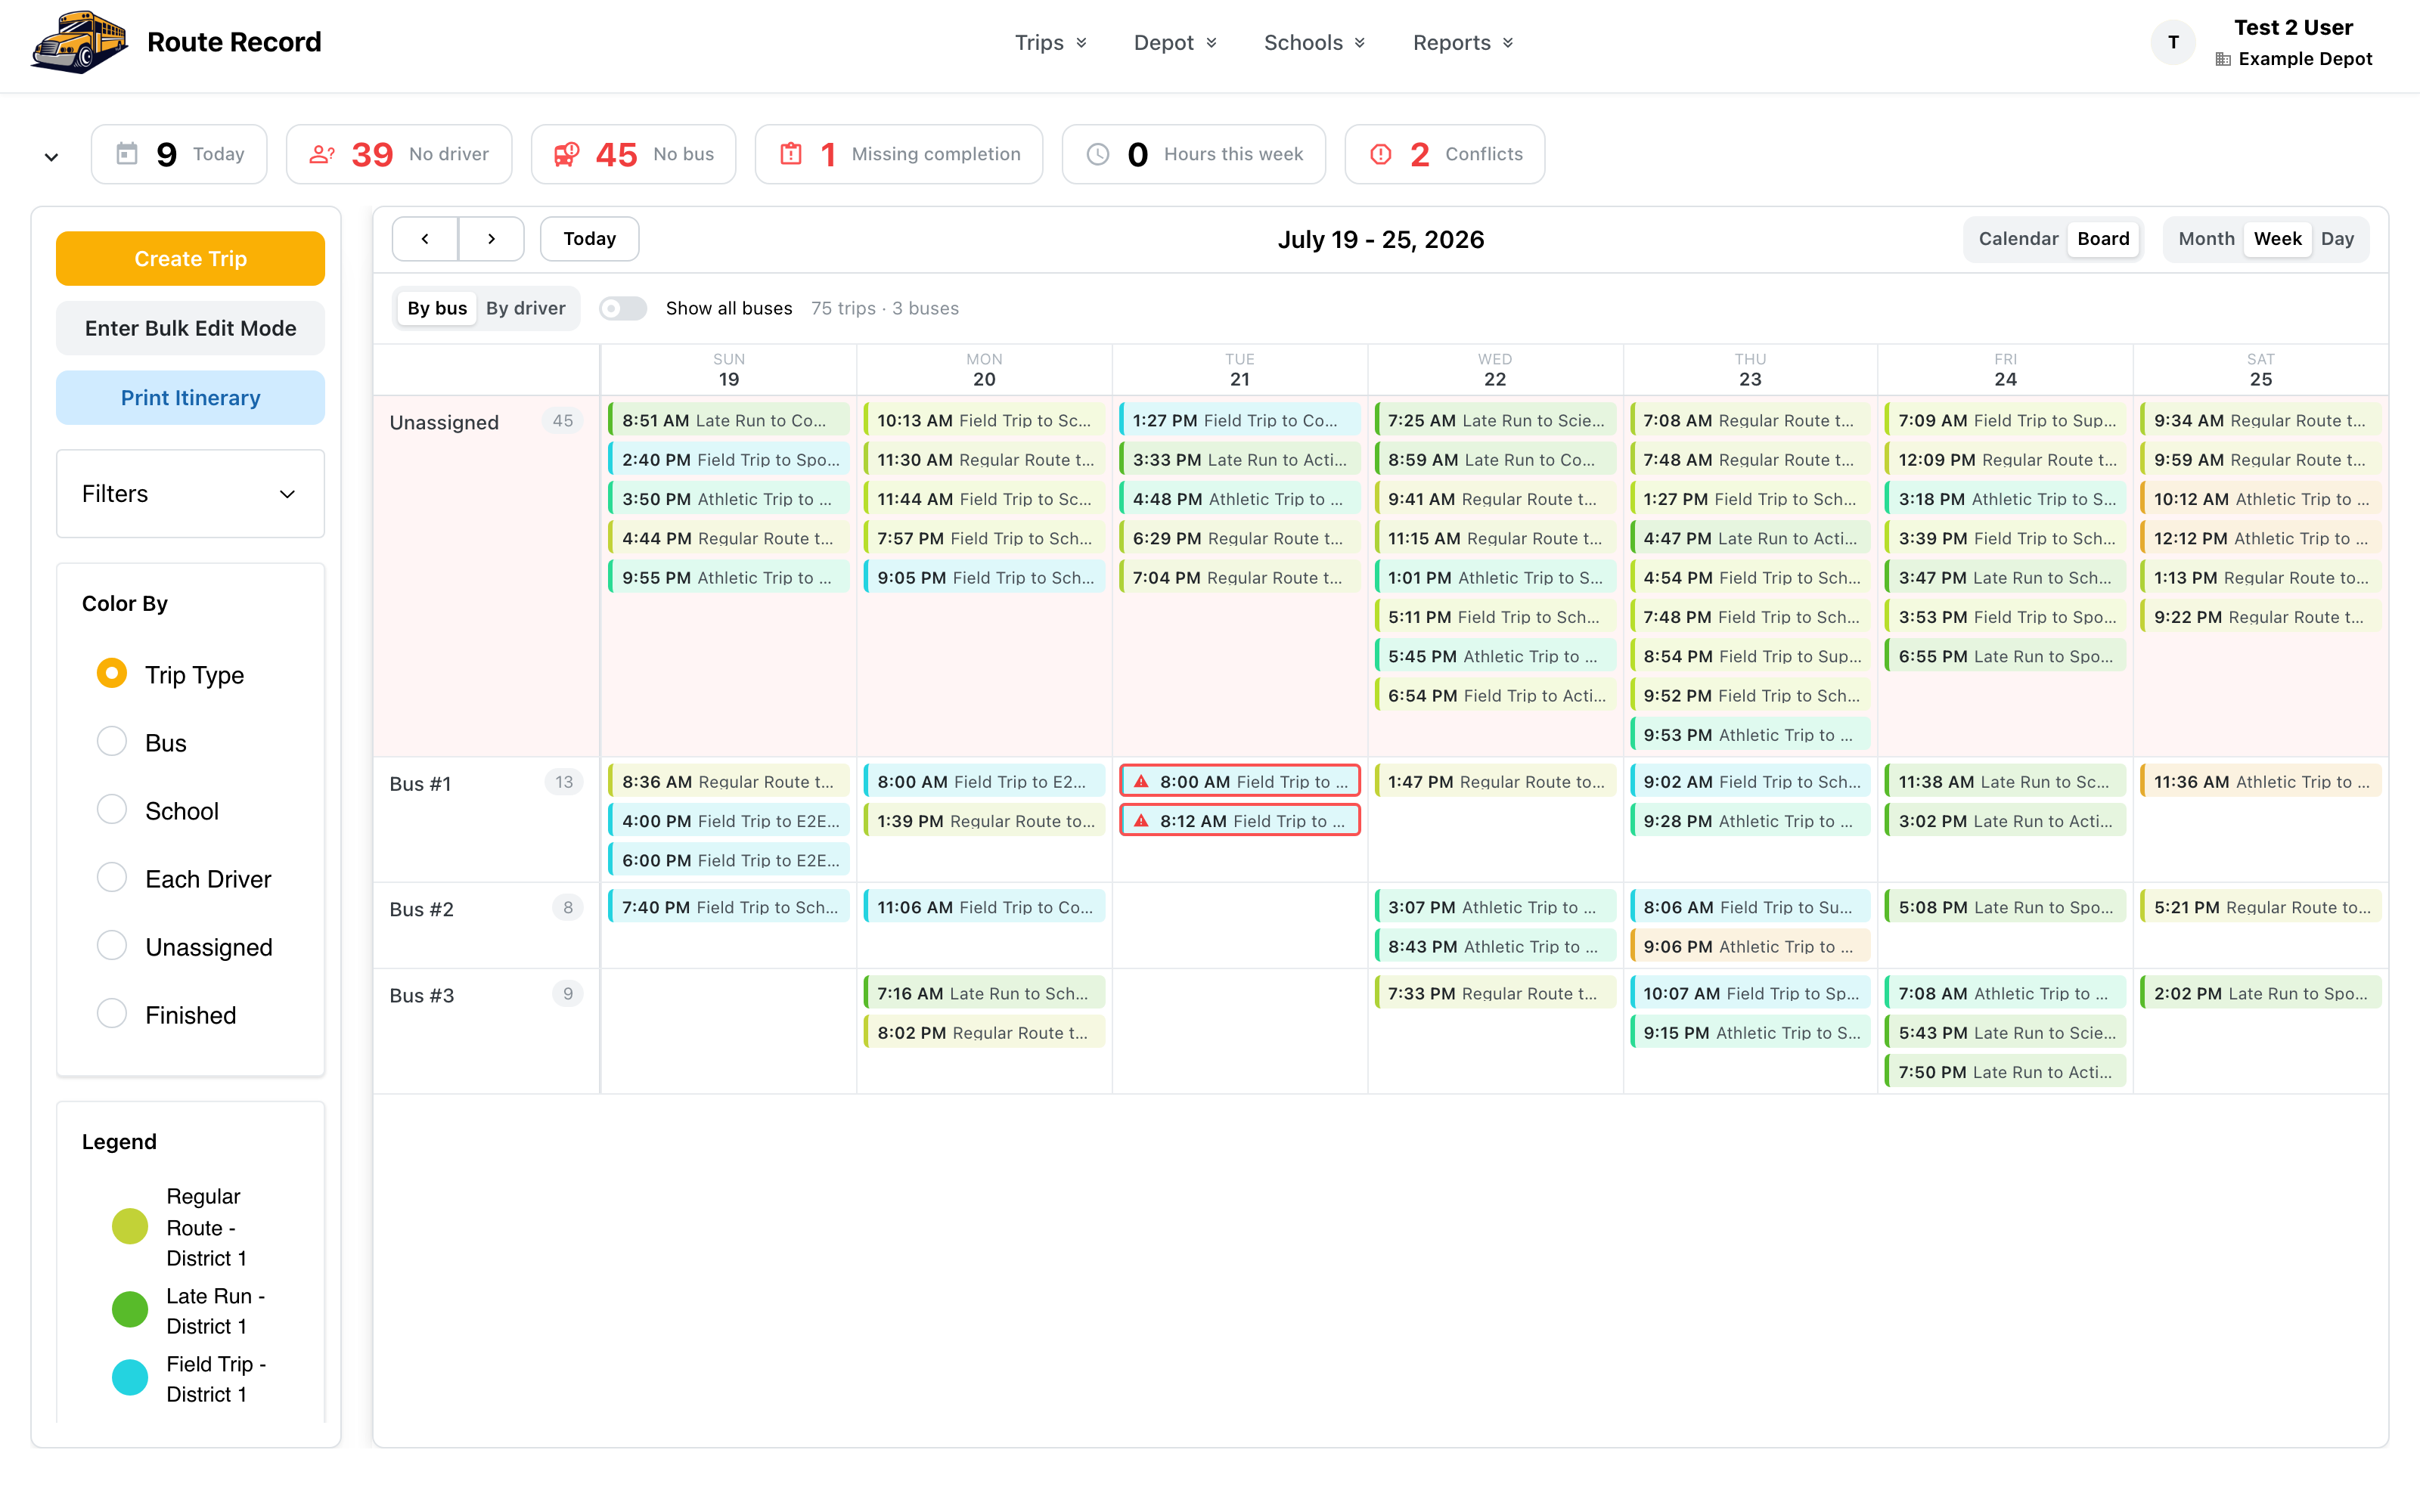Click the Missing completion clipboard icon

tap(791, 154)
